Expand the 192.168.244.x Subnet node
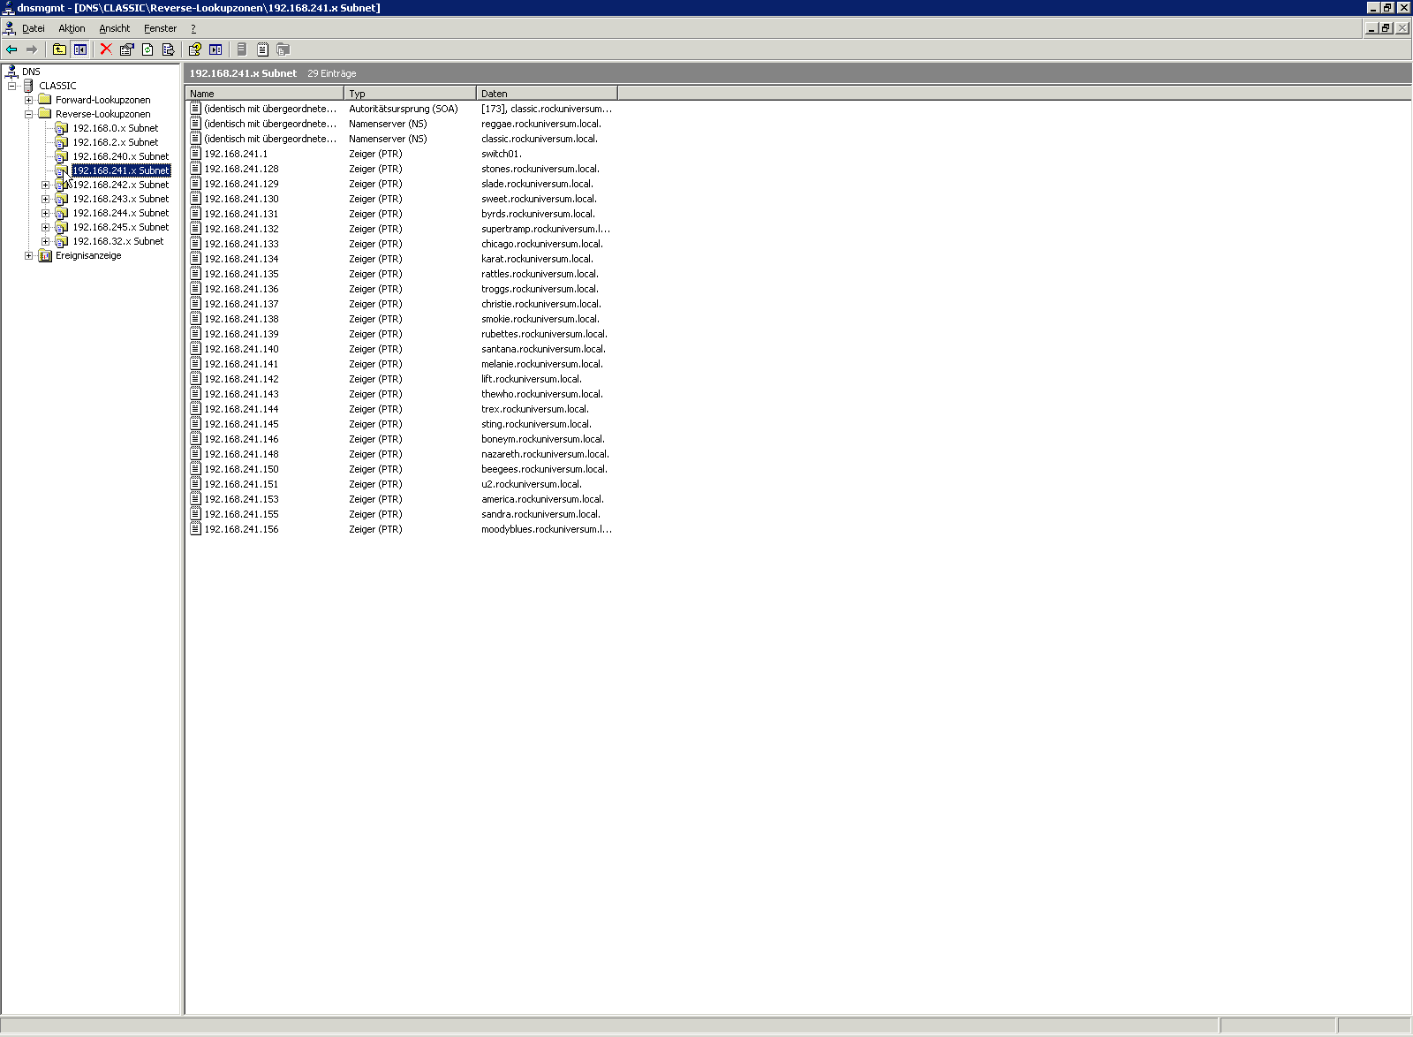Viewport: 1413px width, 1037px height. click(x=46, y=213)
